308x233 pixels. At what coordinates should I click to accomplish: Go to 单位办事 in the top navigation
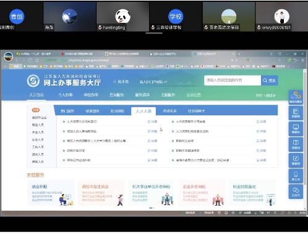[91, 95]
